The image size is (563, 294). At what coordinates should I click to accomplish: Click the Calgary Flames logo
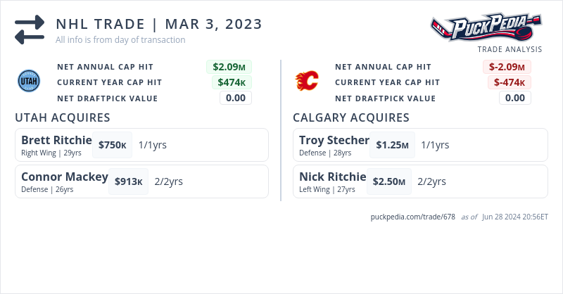pos(306,82)
